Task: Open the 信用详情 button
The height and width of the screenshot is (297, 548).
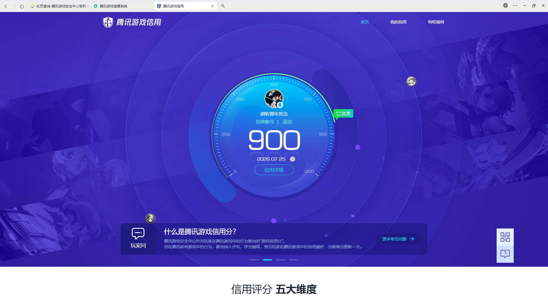Action: click(x=274, y=170)
